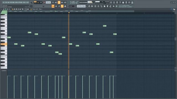The width and height of the screenshot is (177, 99).
Task: Open the undo history icon
Action: click(111, 2)
